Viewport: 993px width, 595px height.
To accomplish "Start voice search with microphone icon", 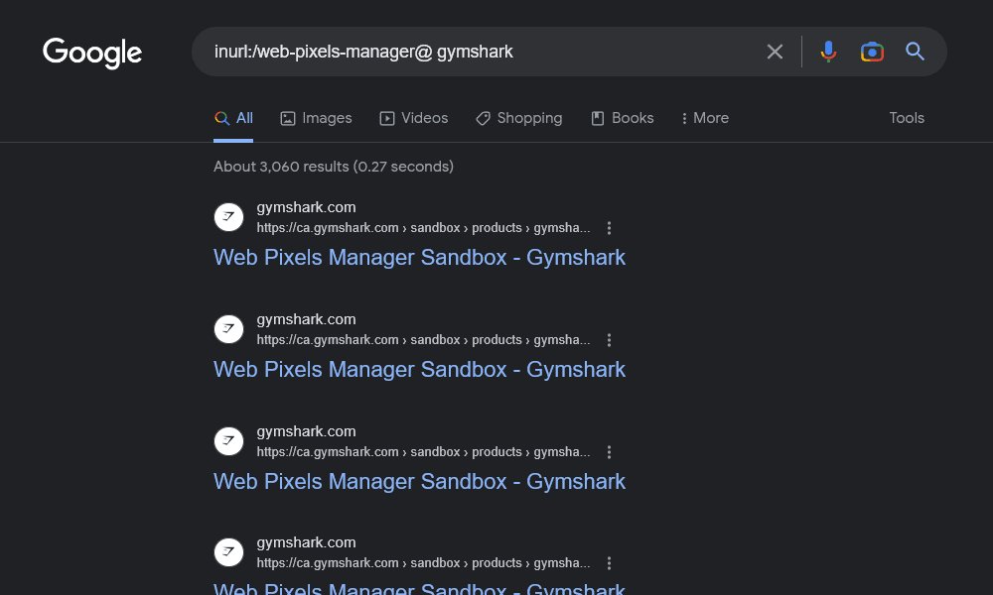I will tap(828, 52).
